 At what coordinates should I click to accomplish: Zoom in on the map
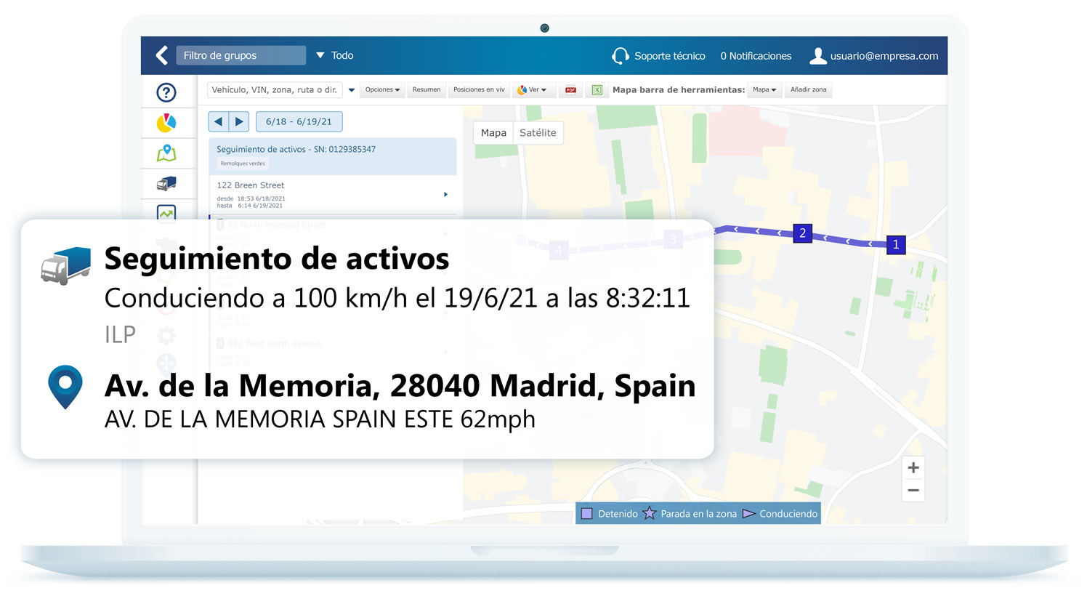pos(913,467)
